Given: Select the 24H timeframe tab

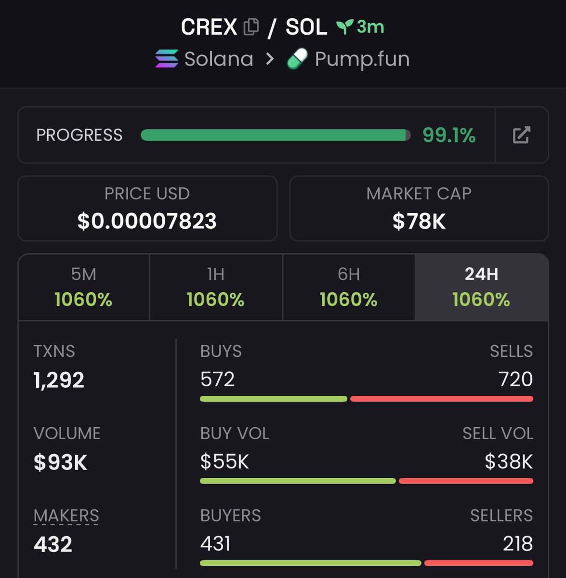Looking at the screenshot, I should (x=481, y=287).
